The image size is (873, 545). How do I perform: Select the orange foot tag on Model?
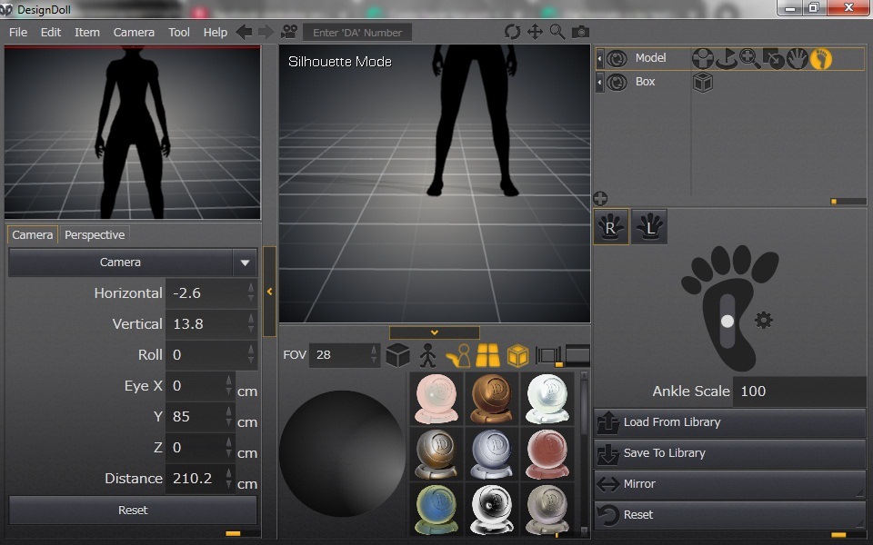(821, 59)
